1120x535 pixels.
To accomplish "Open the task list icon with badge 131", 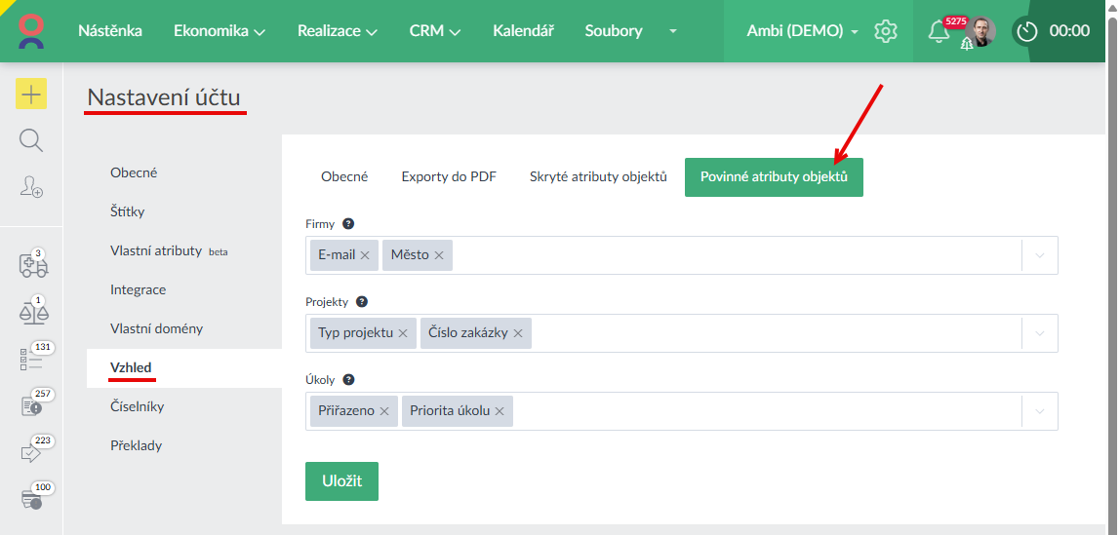I will pyautogui.click(x=31, y=359).
